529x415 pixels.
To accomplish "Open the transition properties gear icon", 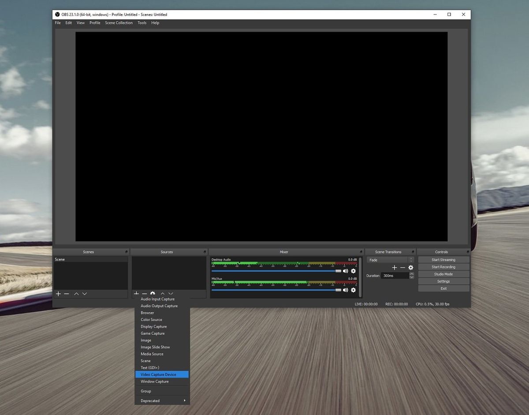I will tap(411, 267).
